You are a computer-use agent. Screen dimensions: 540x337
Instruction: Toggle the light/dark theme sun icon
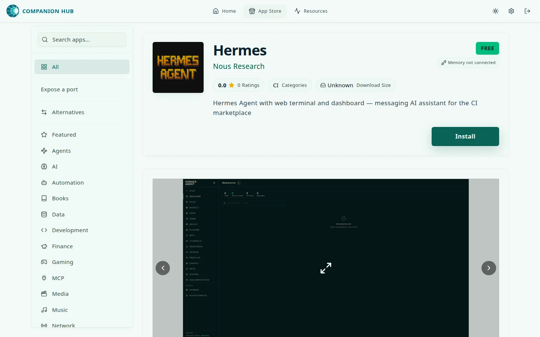pos(495,11)
